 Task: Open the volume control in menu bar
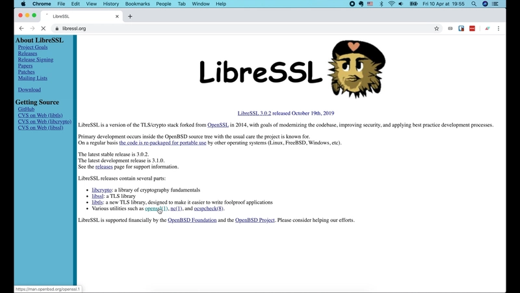pos(401,4)
